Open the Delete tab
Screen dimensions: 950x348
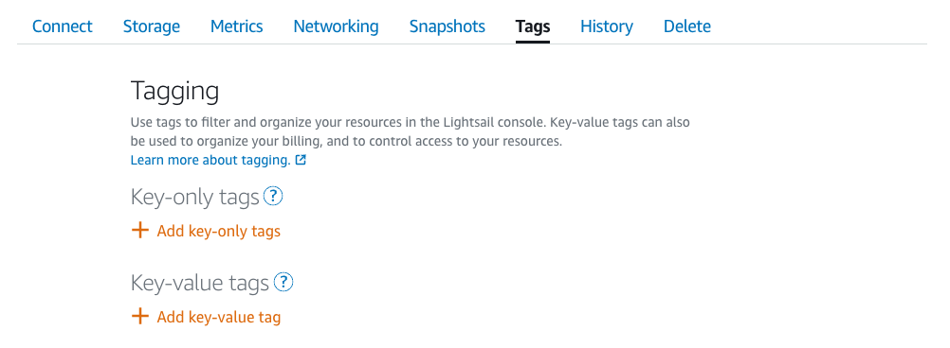tap(687, 26)
